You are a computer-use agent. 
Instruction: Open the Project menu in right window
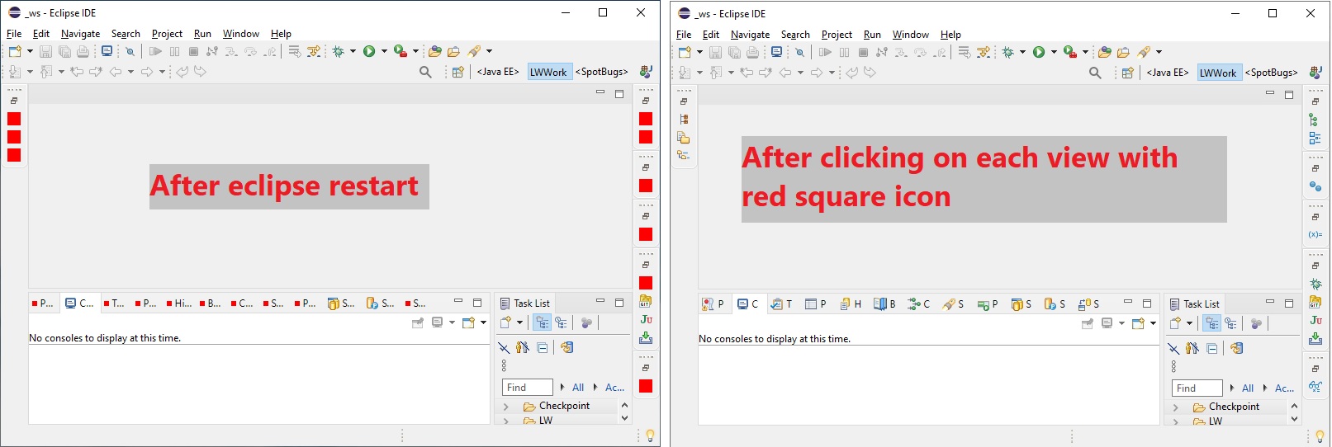click(837, 35)
